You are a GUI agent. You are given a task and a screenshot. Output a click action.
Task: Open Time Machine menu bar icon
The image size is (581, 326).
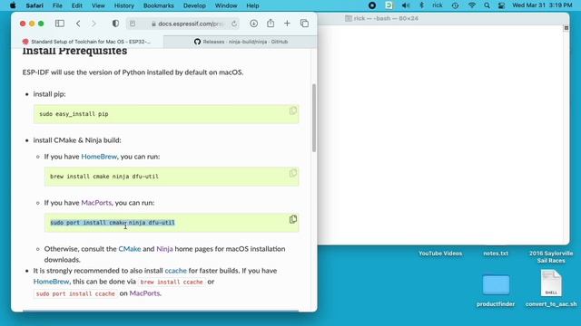click(455, 5)
